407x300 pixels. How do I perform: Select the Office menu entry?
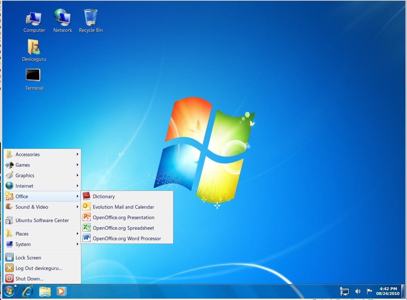tap(42, 196)
